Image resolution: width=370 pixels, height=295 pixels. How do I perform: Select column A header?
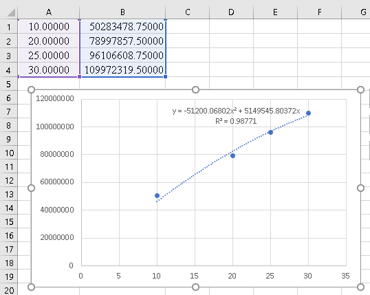pos(49,12)
